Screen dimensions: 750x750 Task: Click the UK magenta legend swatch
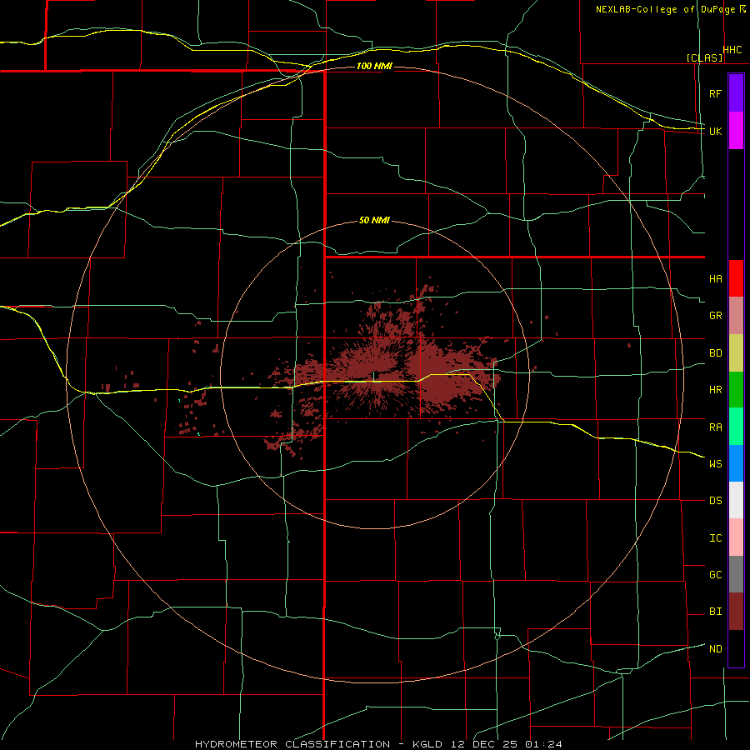click(x=736, y=131)
